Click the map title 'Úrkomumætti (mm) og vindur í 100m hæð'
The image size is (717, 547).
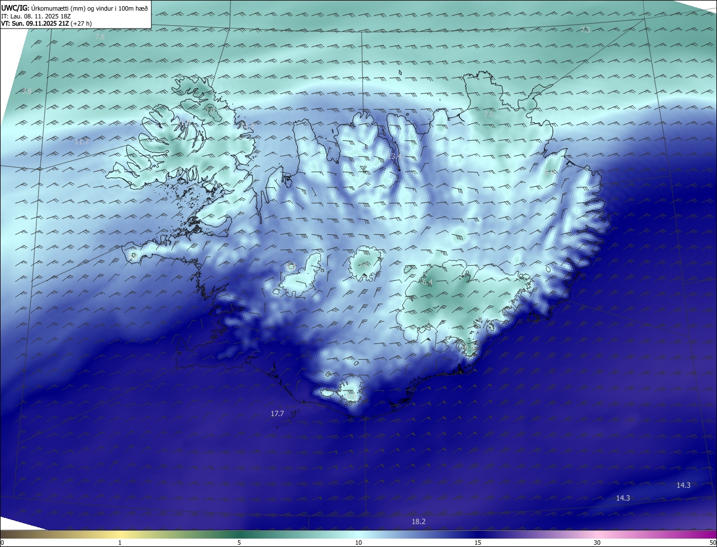[x=90, y=8]
